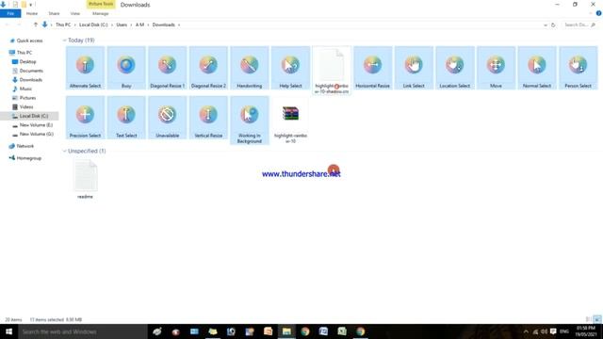Open Local Disk (C:) in navigation pane
The width and height of the screenshot is (603, 339).
34,116
